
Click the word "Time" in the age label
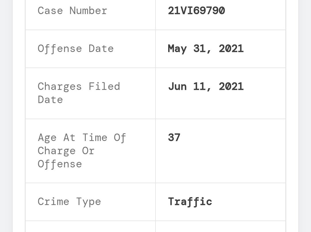(x=95, y=138)
